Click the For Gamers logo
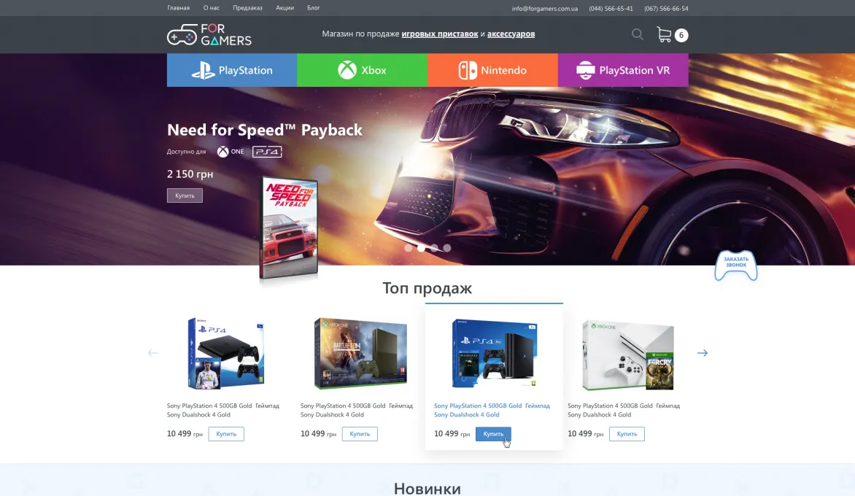 [x=209, y=35]
